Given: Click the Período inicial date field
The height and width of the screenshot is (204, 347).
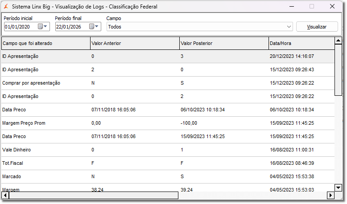Looking at the screenshot, I should coord(20,27).
